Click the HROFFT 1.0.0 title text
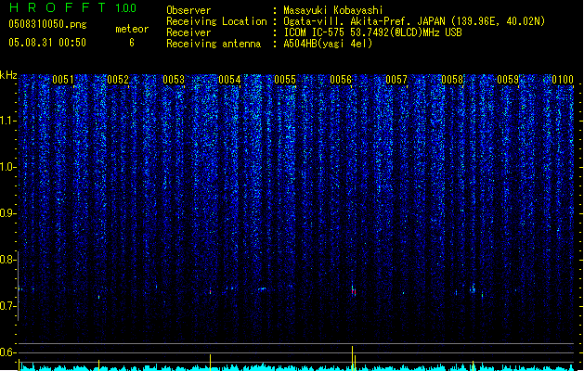The width and height of the screenshot is (584, 371). point(73,7)
